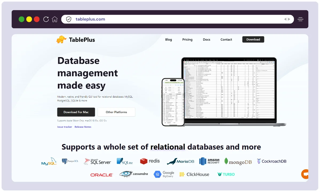
Task: Click the CockroachDB logo
Action: 272,161
